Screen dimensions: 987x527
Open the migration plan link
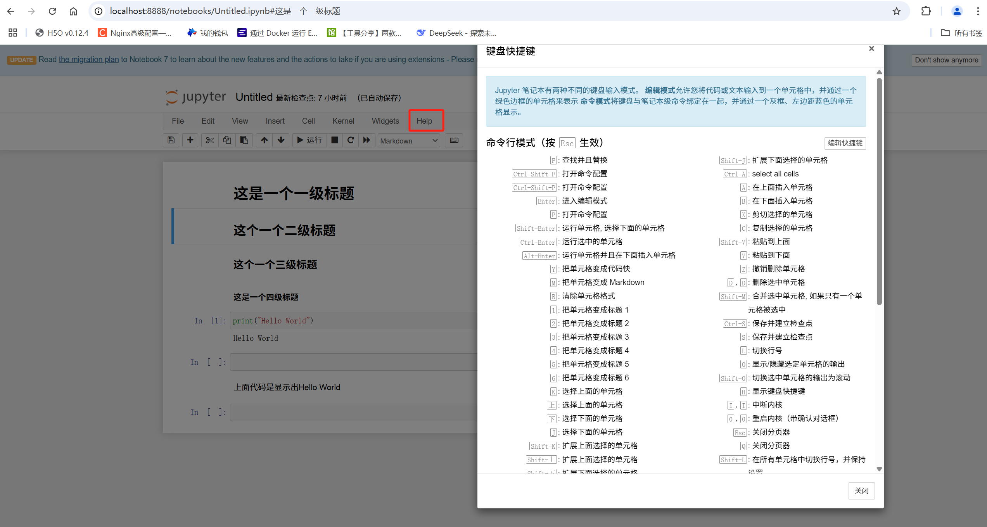pyautogui.click(x=89, y=59)
